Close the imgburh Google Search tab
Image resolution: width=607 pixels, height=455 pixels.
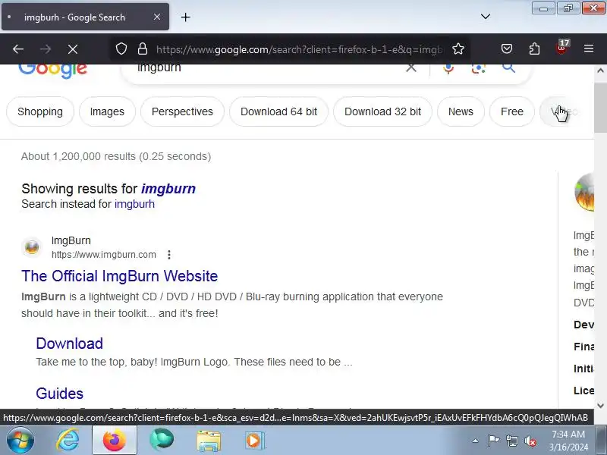point(157,17)
